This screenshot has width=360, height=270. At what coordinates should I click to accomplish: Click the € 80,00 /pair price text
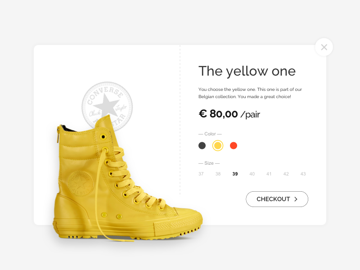pos(229,114)
